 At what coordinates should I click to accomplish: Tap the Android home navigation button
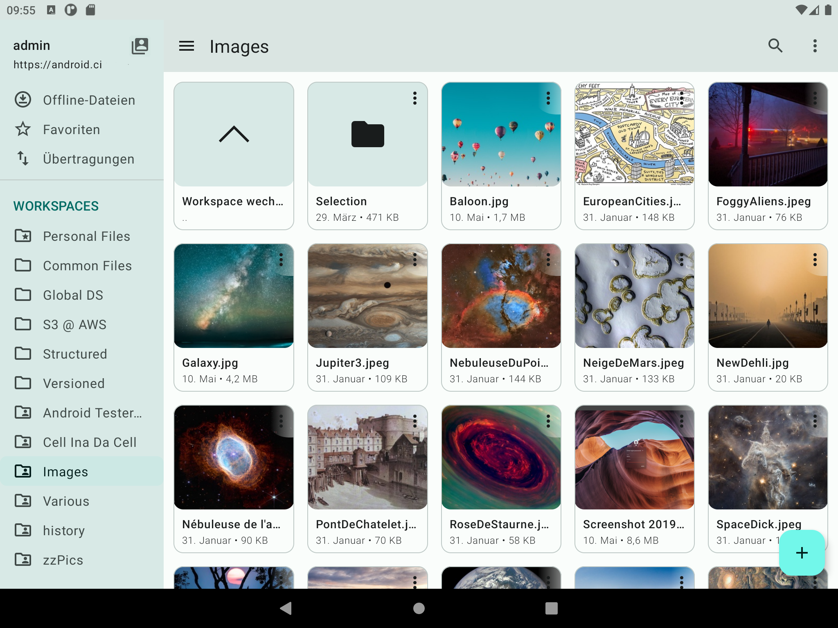click(419, 608)
